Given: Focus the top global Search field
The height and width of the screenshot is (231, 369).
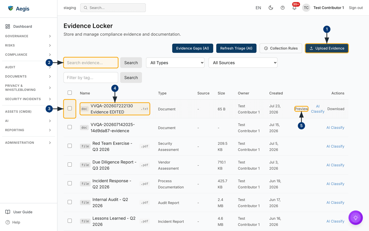Looking at the screenshot, I should point(113,8).
